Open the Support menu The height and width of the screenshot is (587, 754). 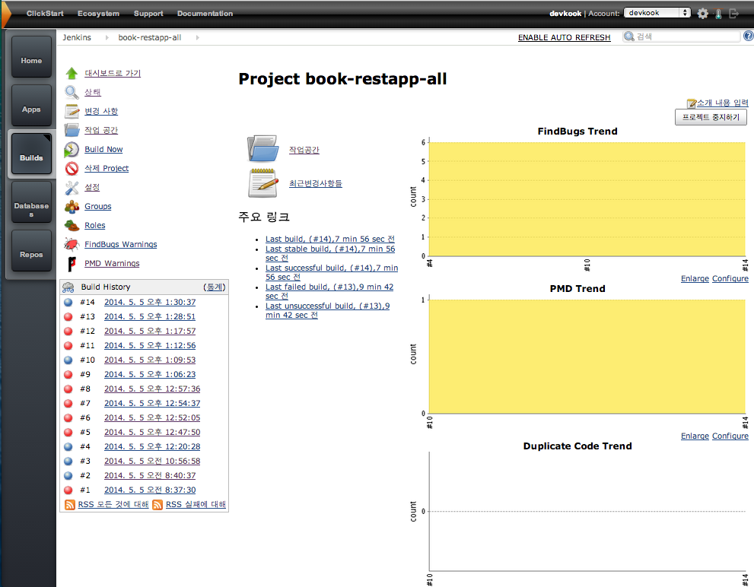148,14
